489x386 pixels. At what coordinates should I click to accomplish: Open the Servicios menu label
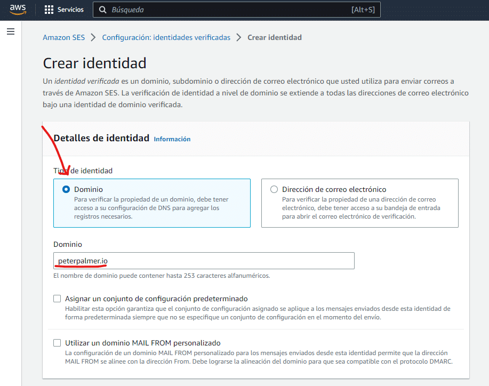70,10
